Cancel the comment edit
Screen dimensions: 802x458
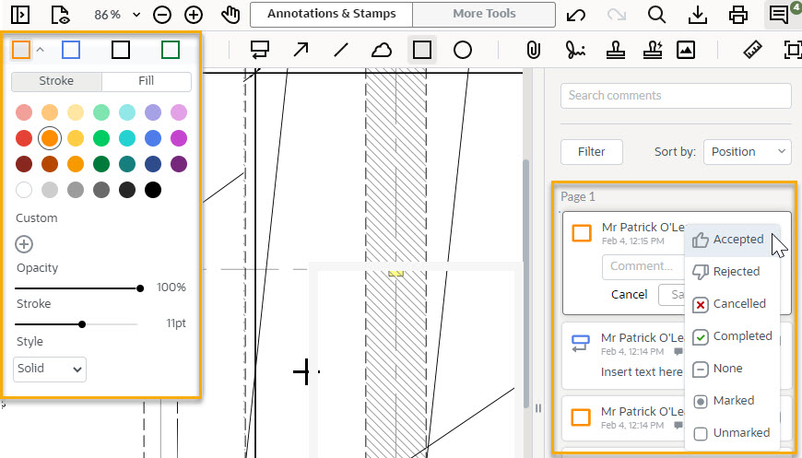pos(629,295)
